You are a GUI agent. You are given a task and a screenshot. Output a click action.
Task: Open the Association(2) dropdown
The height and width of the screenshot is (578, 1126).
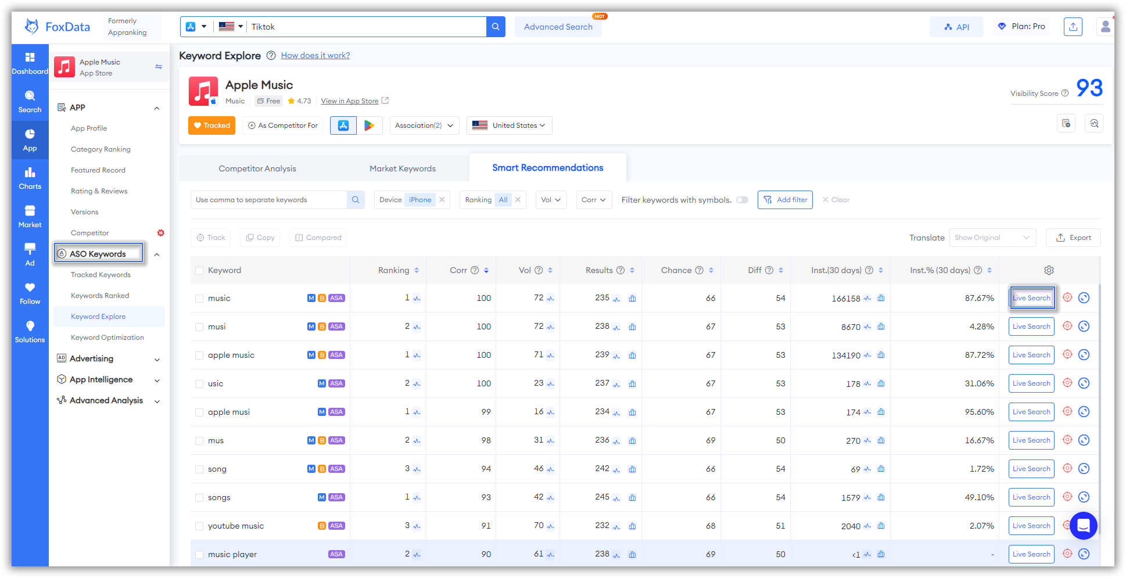(424, 125)
